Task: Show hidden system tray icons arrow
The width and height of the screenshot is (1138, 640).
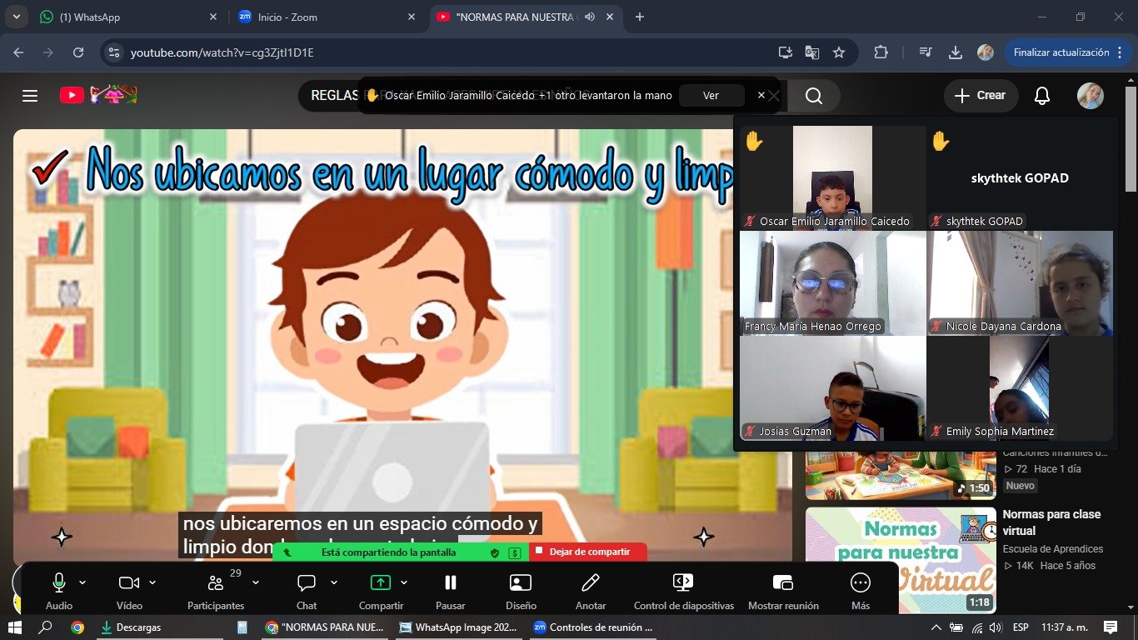Action: tap(936, 627)
